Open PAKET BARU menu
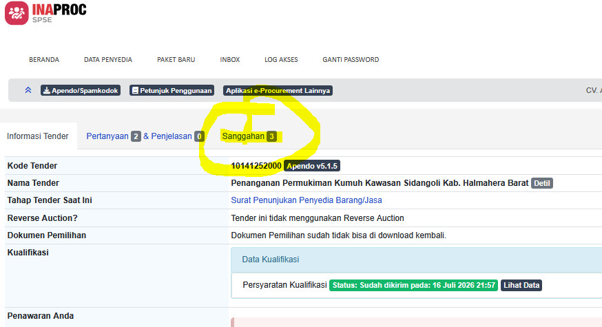This screenshot has width=602, height=327. tap(176, 59)
